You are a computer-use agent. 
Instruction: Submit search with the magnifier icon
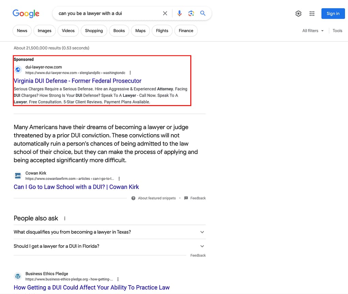[203, 13]
